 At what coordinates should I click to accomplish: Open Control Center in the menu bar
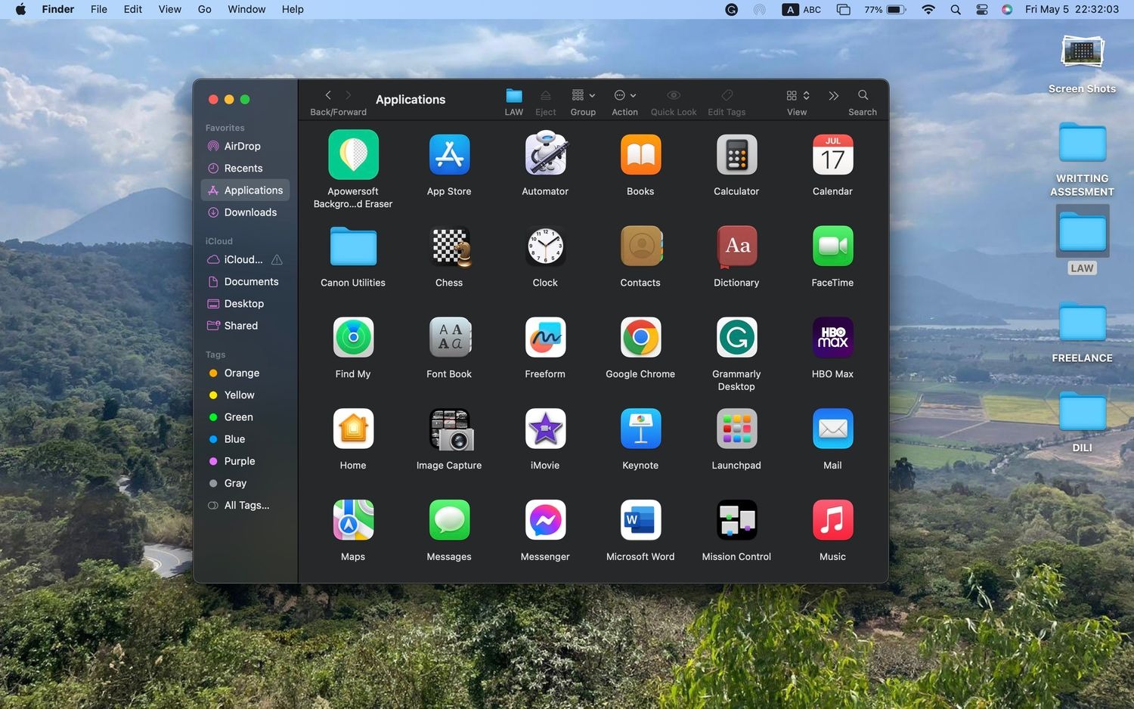pyautogui.click(x=982, y=10)
